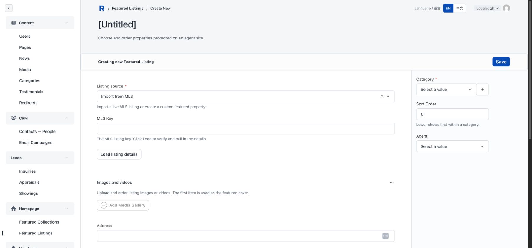Go to Pages in sidebar
This screenshot has height=248, width=532.
25,47
